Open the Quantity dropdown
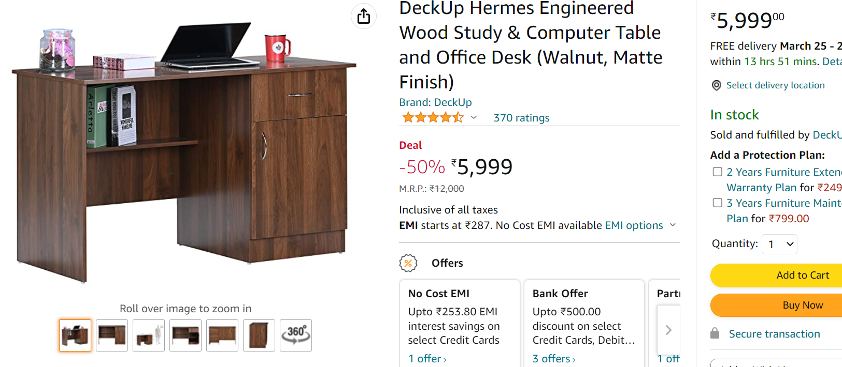The image size is (842, 367). [780, 244]
